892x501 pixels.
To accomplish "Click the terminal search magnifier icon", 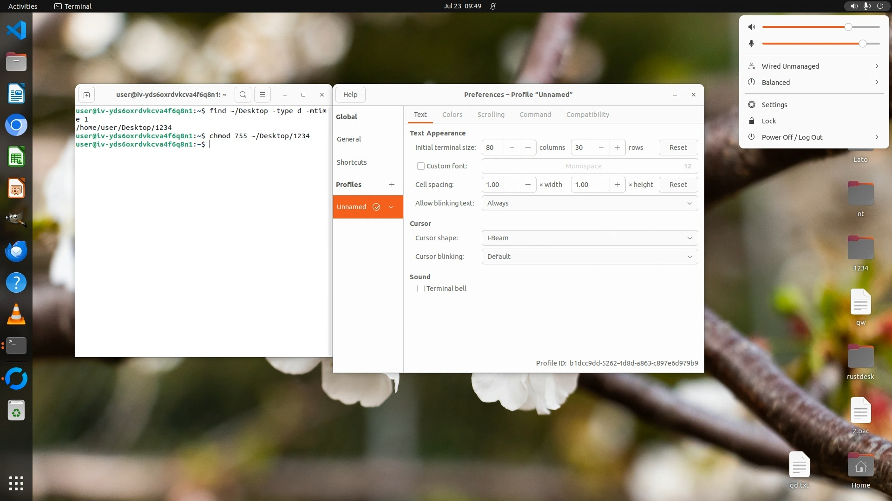I will click(x=243, y=95).
